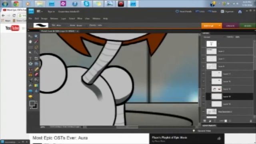Select the Eyedropper tool

[36, 42]
